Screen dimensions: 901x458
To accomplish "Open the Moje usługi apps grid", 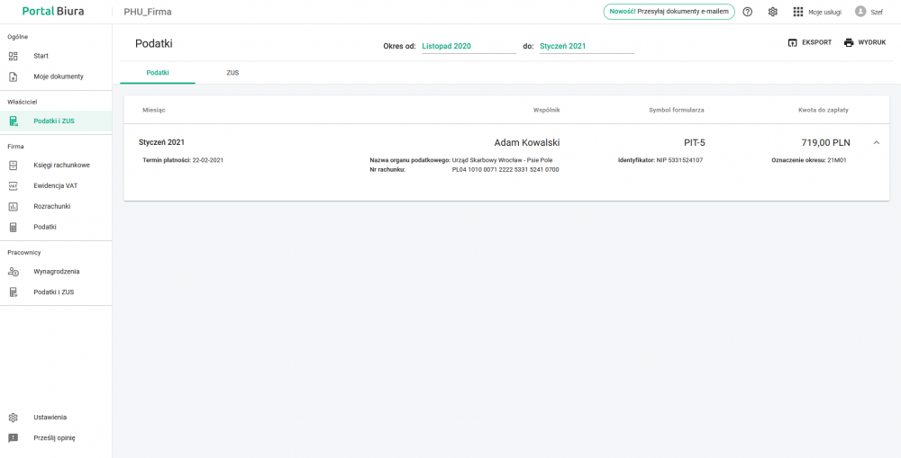I will tap(798, 12).
